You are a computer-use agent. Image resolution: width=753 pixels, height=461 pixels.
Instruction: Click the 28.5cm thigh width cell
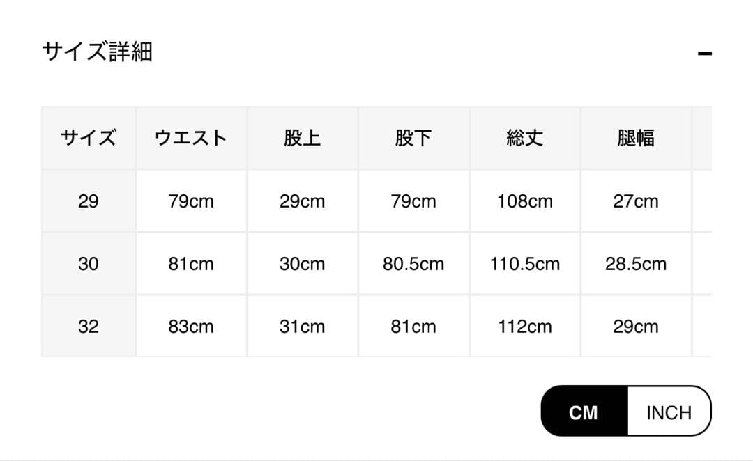pyautogui.click(x=635, y=264)
